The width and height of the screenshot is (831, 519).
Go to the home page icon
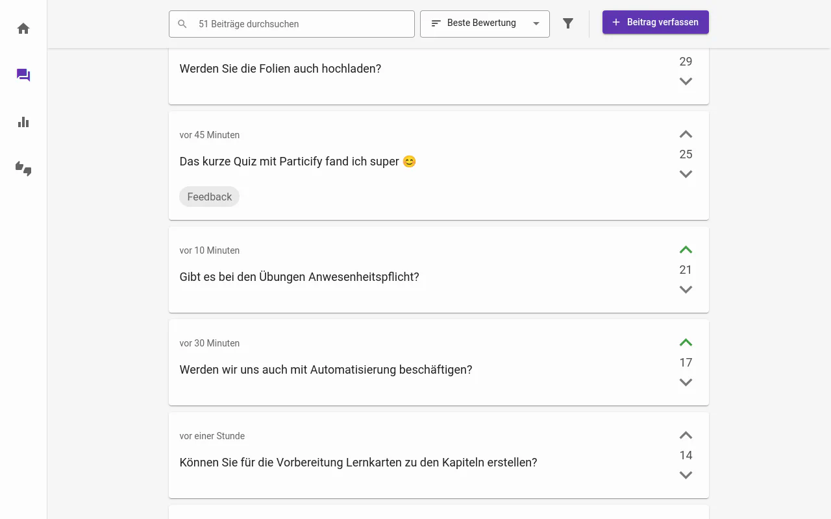pos(23,29)
